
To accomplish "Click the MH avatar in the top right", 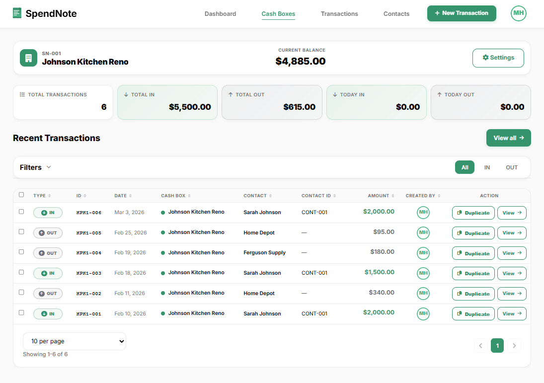I will 518,13.
